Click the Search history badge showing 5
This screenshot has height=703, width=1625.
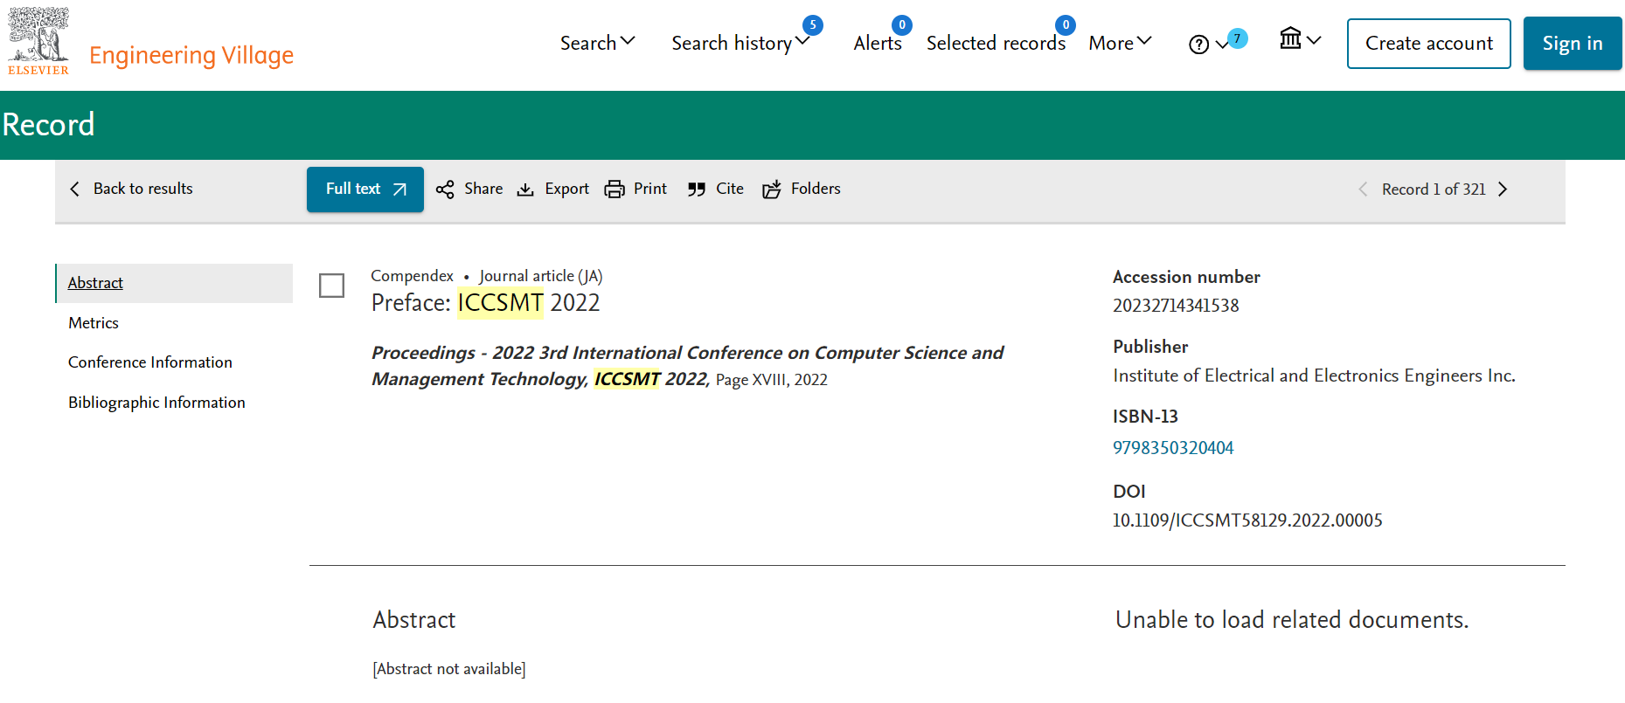(813, 24)
